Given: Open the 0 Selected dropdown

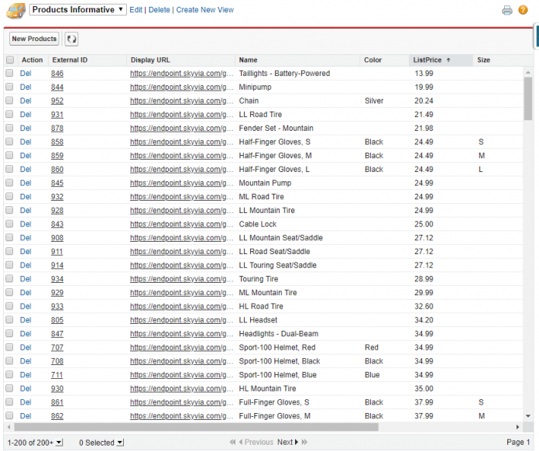Looking at the screenshot, I should pyautogui.click(x=119, y=442).
